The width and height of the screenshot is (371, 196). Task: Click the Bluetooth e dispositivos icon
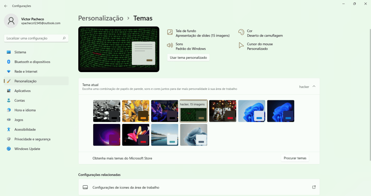tap(9, 62)
